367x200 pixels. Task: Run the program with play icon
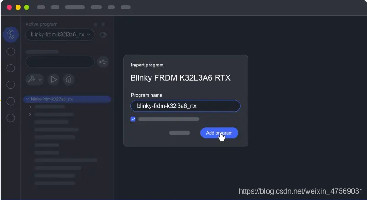(x=54, y=80)
